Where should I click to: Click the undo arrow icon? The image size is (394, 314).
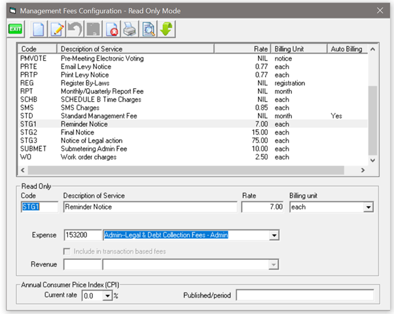75,29
